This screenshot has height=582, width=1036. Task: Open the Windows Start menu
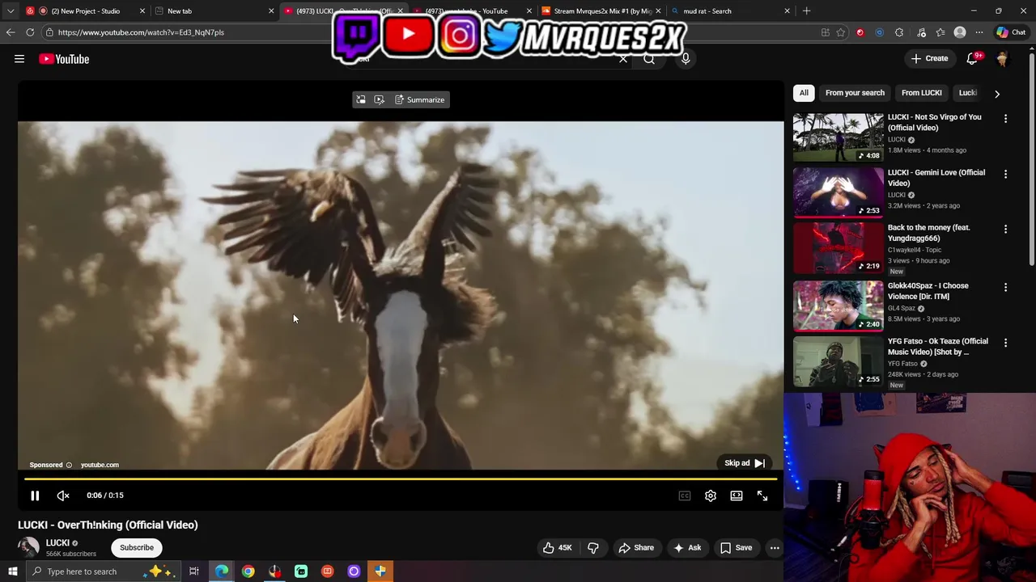coord(12,571)
